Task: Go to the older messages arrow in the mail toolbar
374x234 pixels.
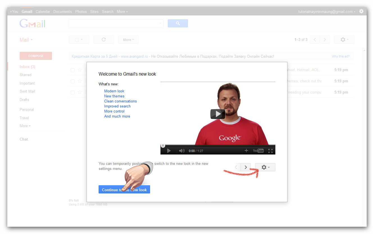Action: [325, 40]
